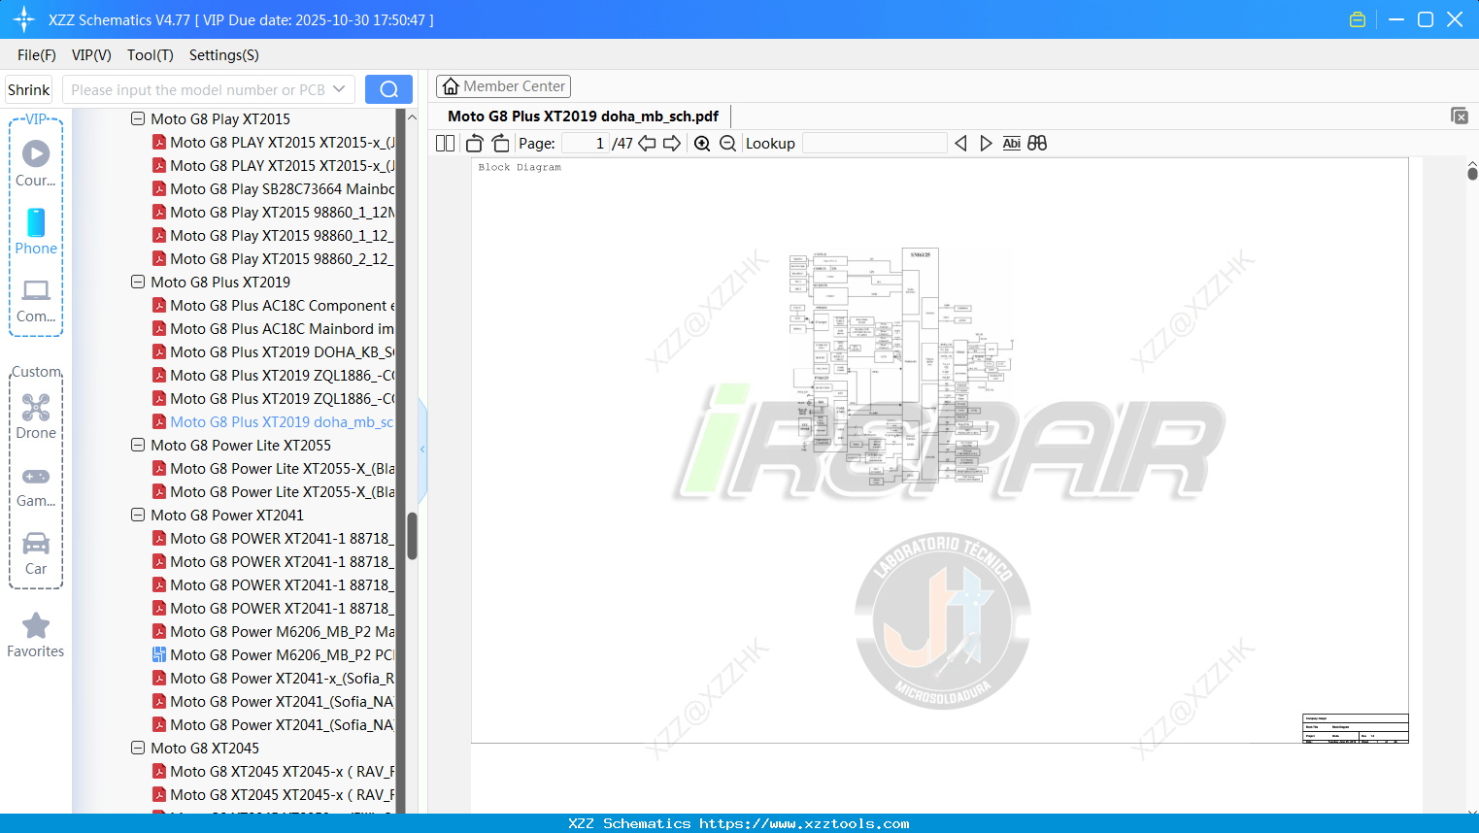Screen dimensions: 1479x833
Task: Collapse the Moto G8 Power XT2041 group
Action: [138, 515]
